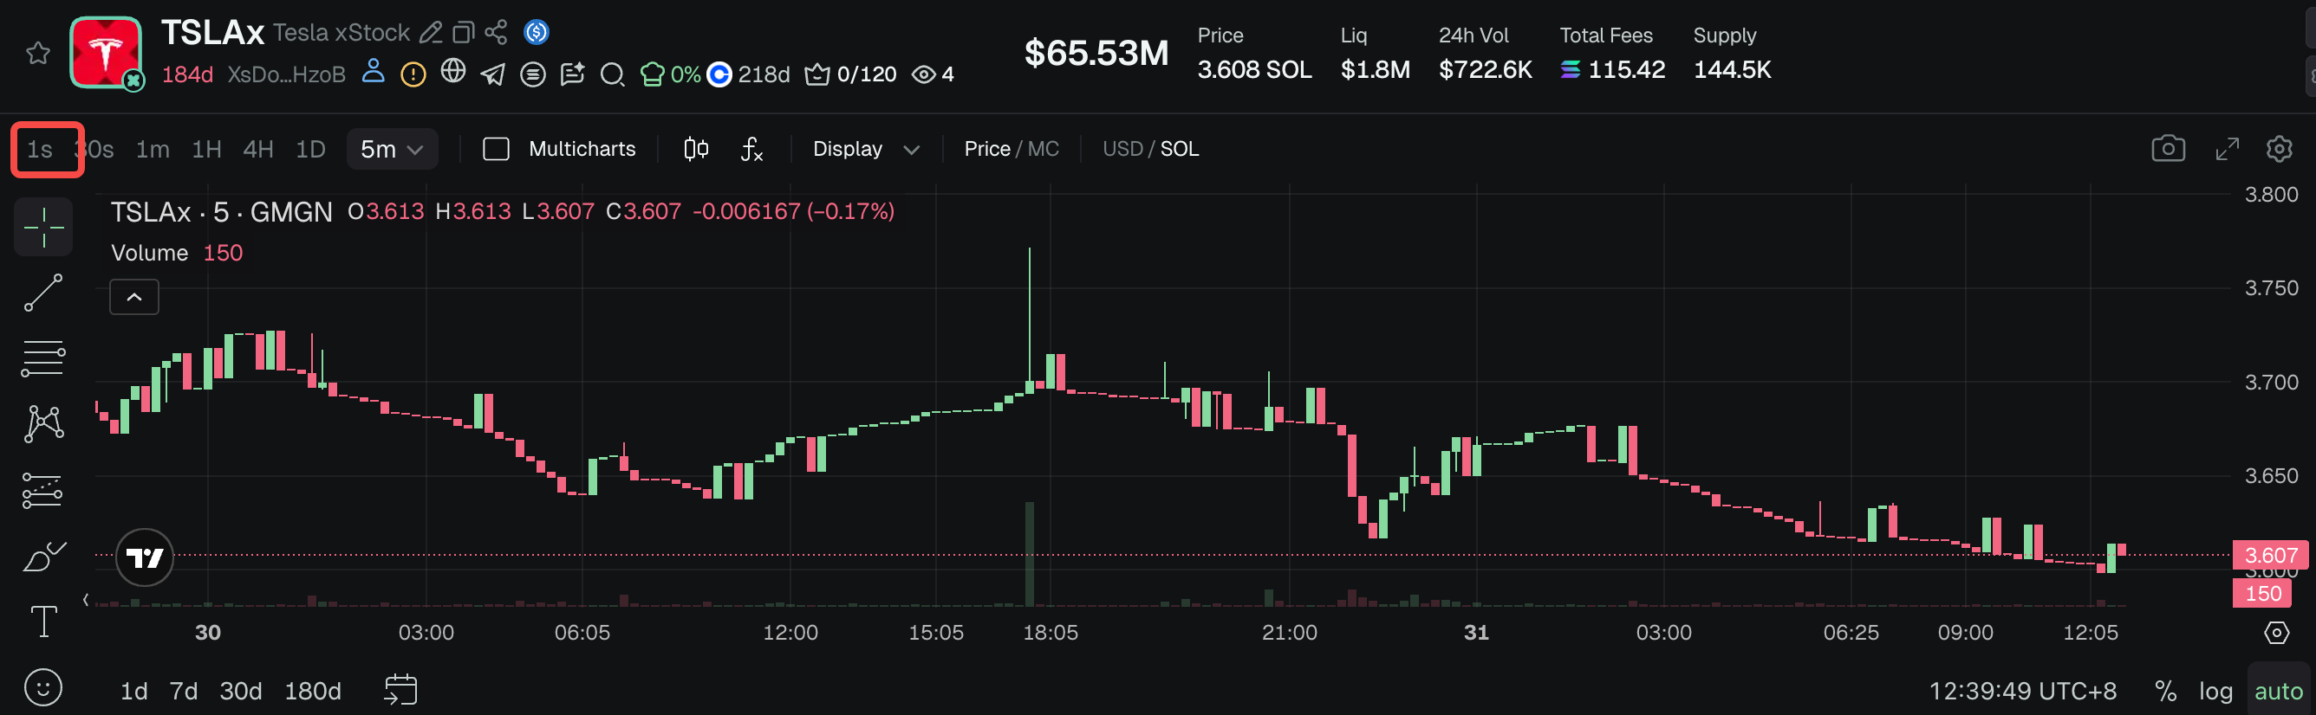This screenshot has height=715, width=2316.
Task: Switch to 1H timeframe
Action: (207, 149)
